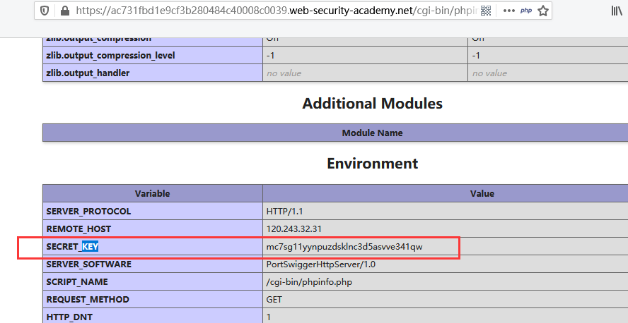Click the Additional Modules heading
This screenshot has width=628, height=323.
pyautogui.click(x=372, y=104)
